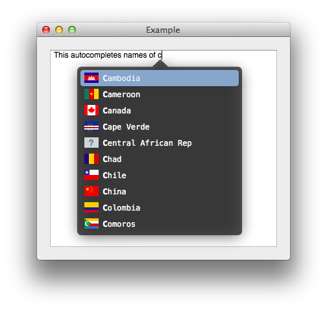Pick Chile from autocomplete suggestions
Image resolution: width=327 pixels, height=311 pixels.
(160, 176)
